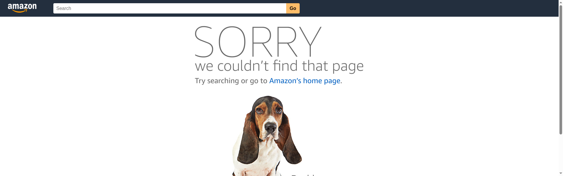Open the Amazon's home page link

click(305, 81)
